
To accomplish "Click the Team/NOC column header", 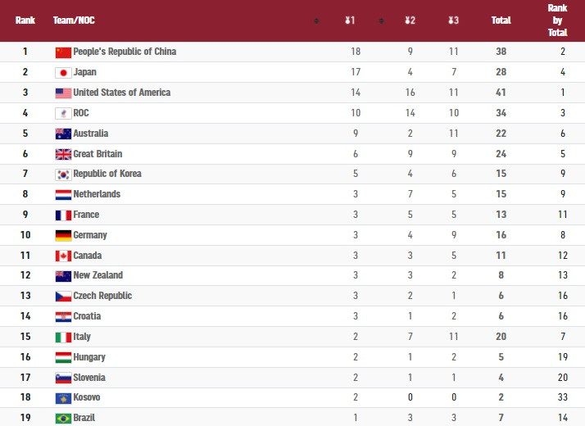I will pos(74,20).
